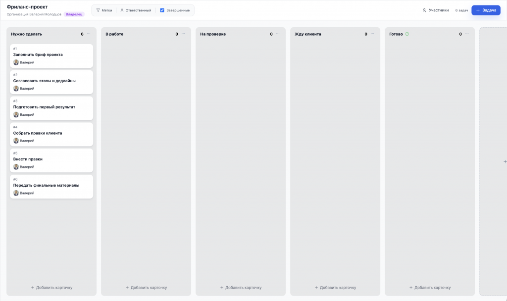The image size is (507, 301).
Task: Click avatar on Передать финальные материалы card
Action: coord(16,193)
